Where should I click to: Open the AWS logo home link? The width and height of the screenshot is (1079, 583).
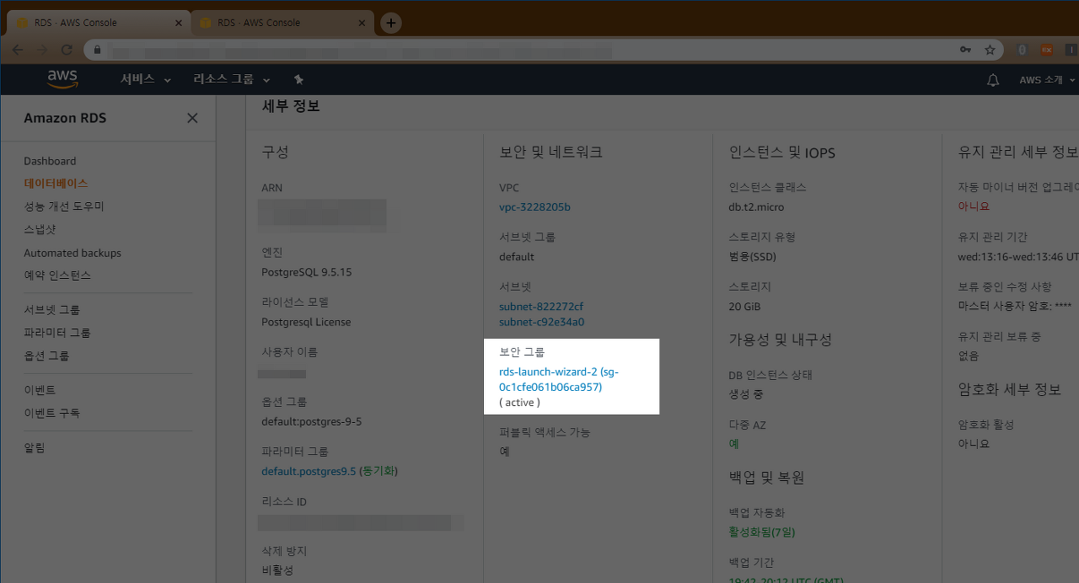point(62,79)
